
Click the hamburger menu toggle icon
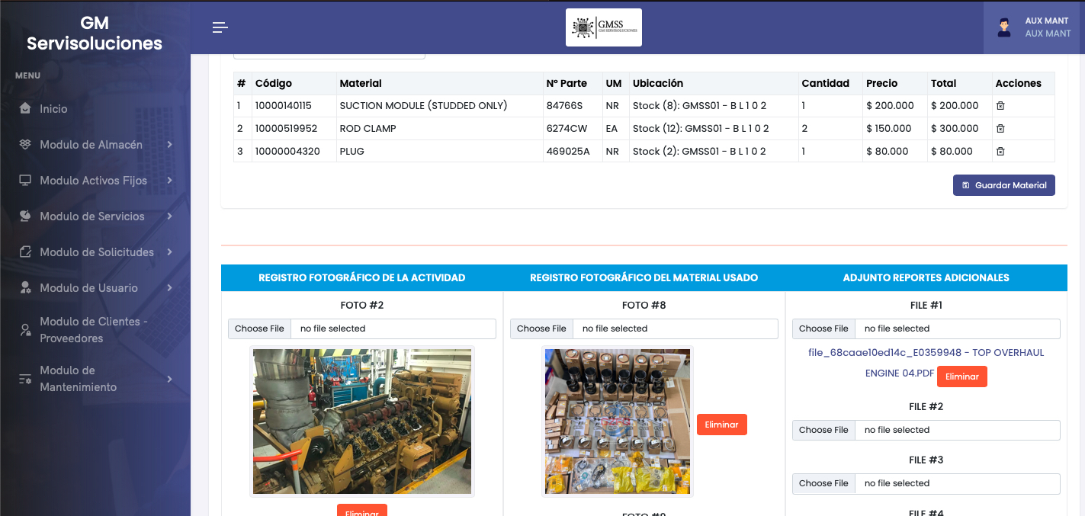220,28
